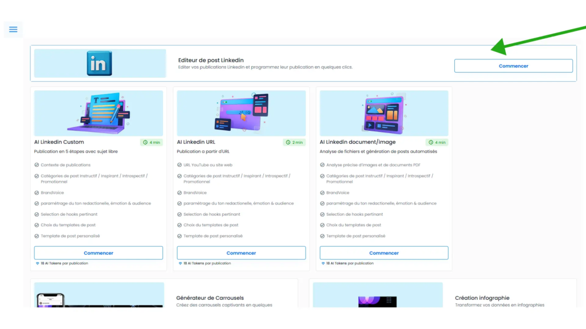Click 'Selection de hooks pertinant' in document/image card
This screenshot has height=329, width=586.
click(354, 215)
